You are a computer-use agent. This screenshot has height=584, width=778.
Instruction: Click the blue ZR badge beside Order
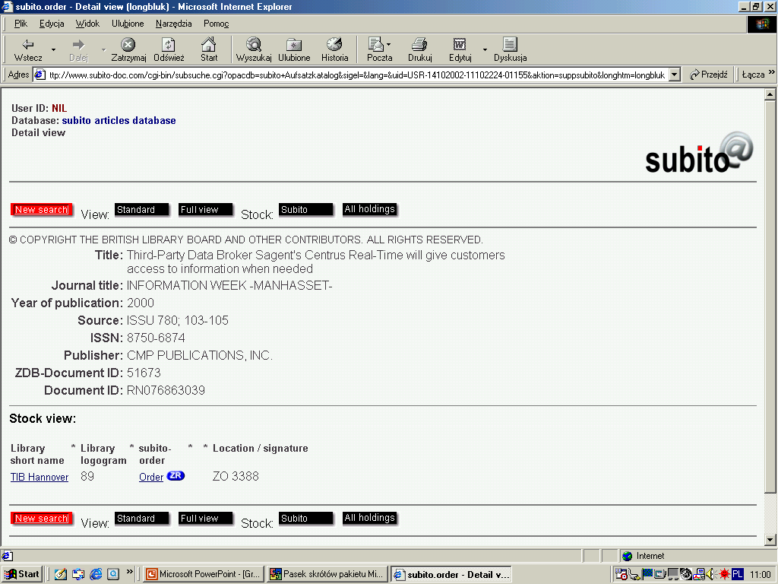[x=176, y=476]
